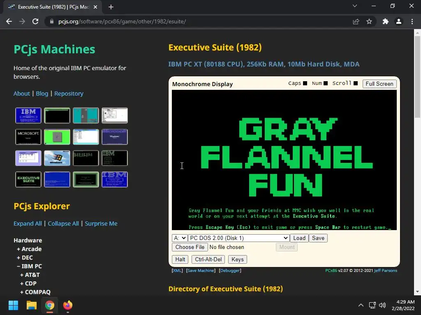
Task: View site security lock info
Action: pos(52,21)
